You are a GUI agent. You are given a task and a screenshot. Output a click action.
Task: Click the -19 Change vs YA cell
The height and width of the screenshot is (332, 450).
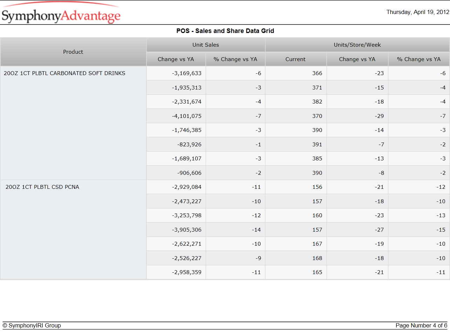(357, 244)
